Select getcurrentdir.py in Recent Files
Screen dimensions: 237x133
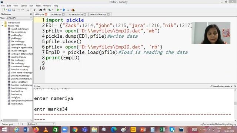(19, 44)
